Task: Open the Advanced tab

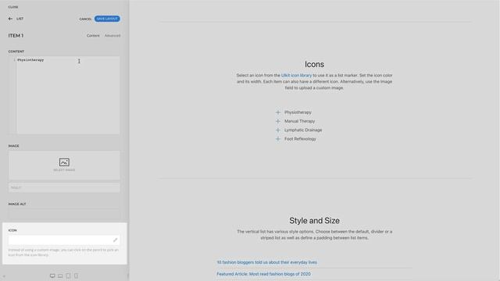Action: click(112, 36)
